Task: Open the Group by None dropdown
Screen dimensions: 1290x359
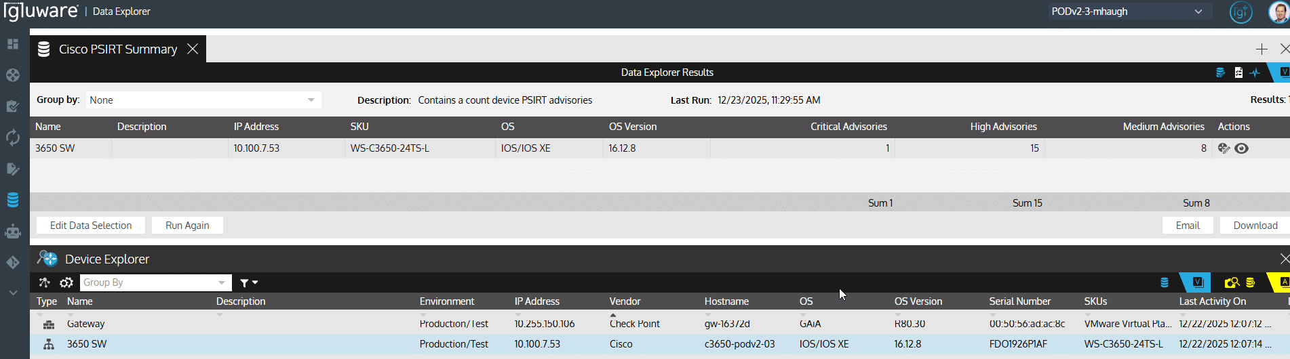Action: [202, 100]
